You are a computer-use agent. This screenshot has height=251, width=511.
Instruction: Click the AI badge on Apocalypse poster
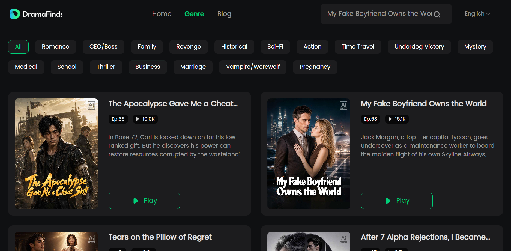point(91,105)
